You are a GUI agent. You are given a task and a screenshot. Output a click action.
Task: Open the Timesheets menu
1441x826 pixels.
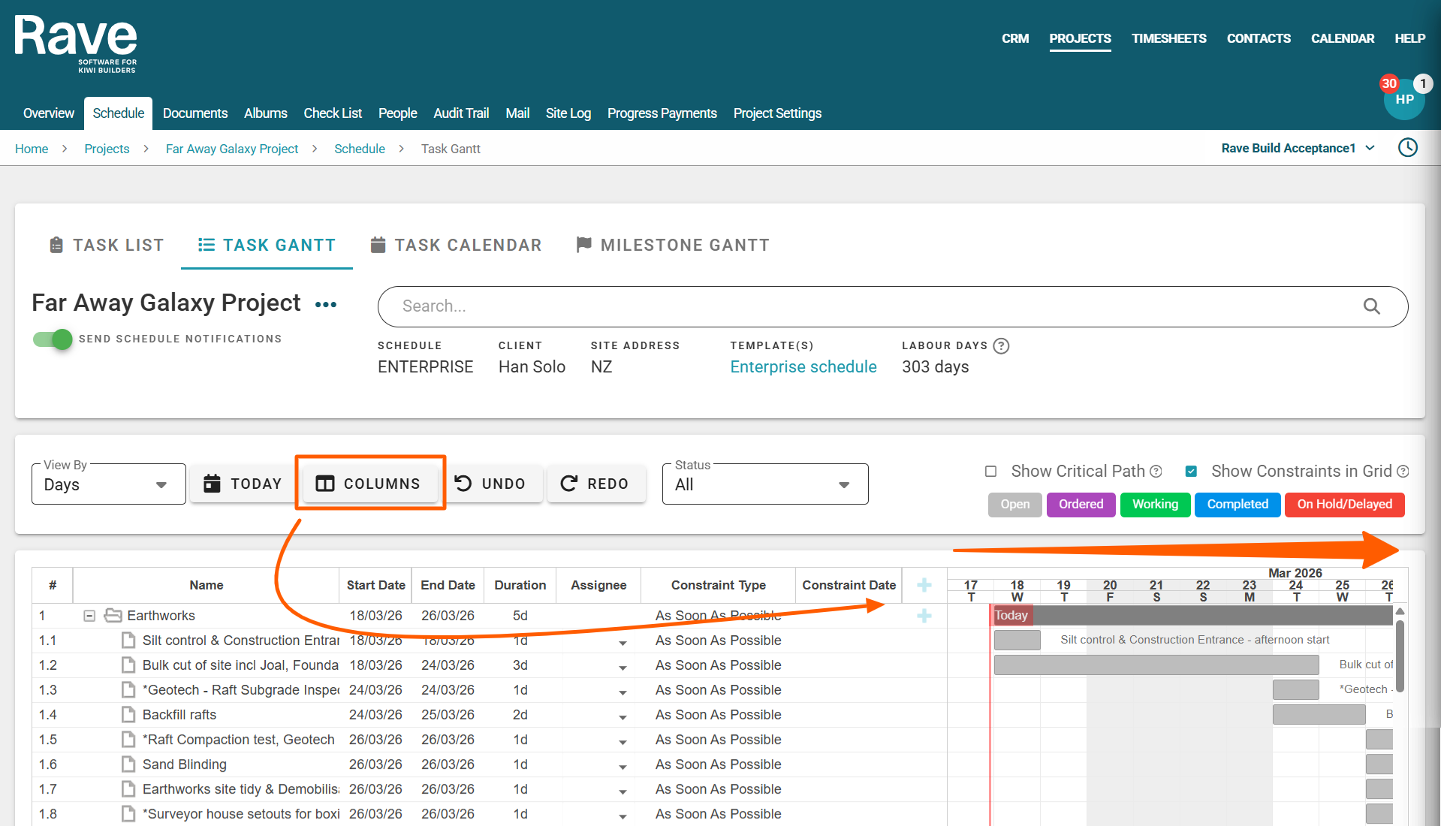(1168, 38)
